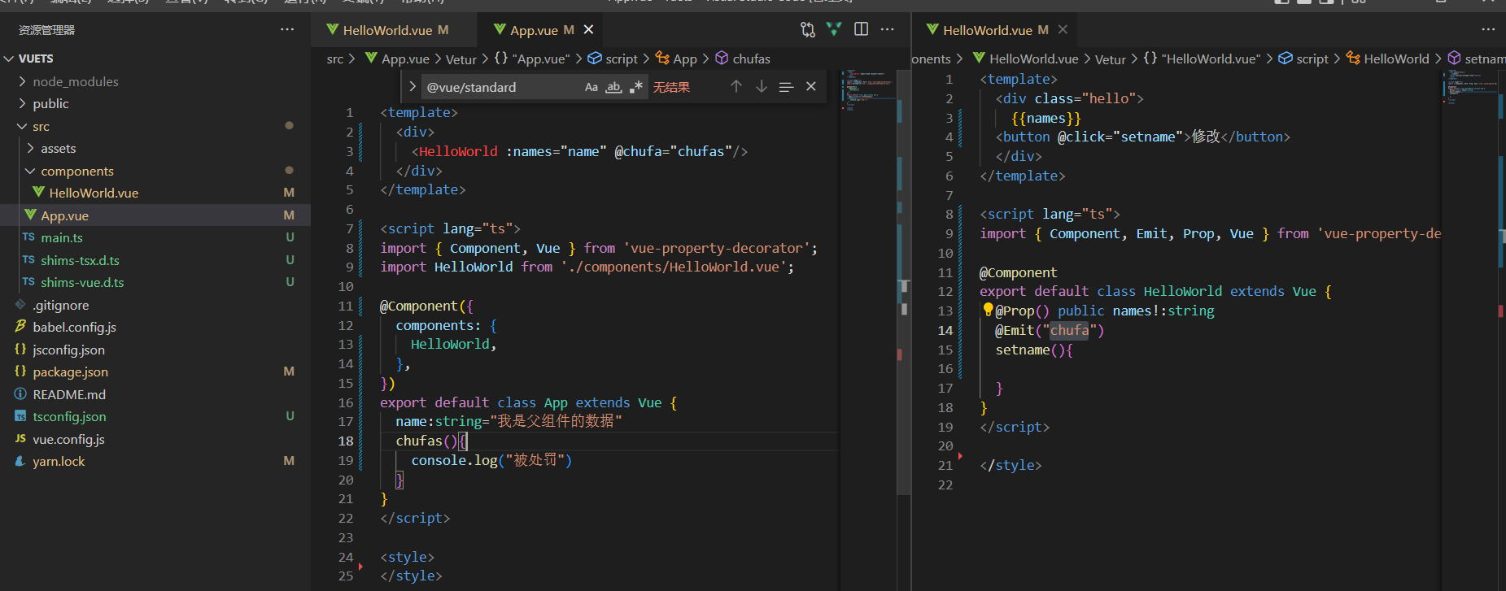1506x591 pixels.
Task: Click src breadcrumb in left editor
Action: pyautogui.click(x=334, y=59)
